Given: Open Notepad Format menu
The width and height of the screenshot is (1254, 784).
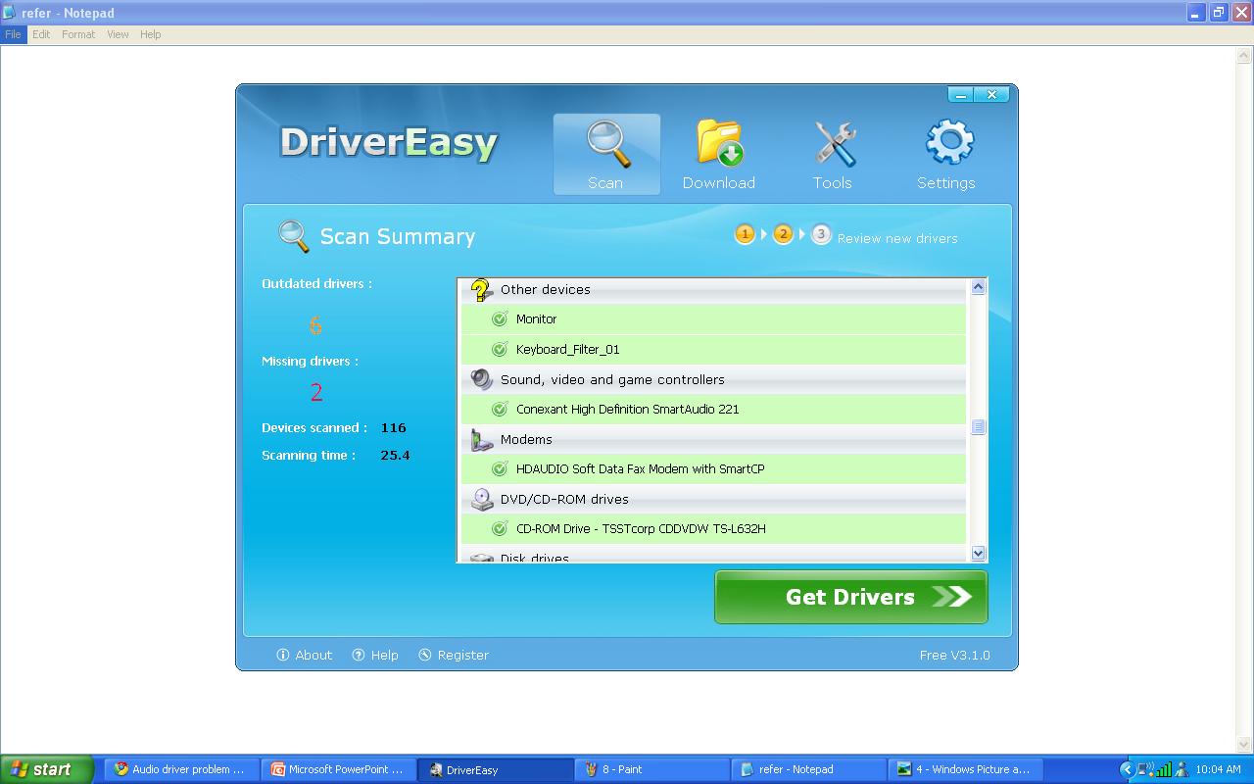Looking at the screenshot, I should 78,34.
